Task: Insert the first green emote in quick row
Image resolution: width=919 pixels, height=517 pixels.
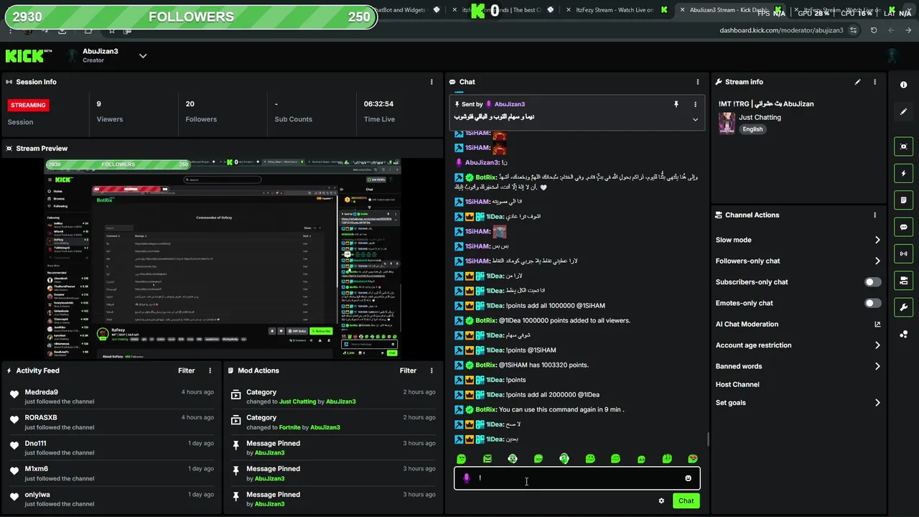Action: click(462, 459)
